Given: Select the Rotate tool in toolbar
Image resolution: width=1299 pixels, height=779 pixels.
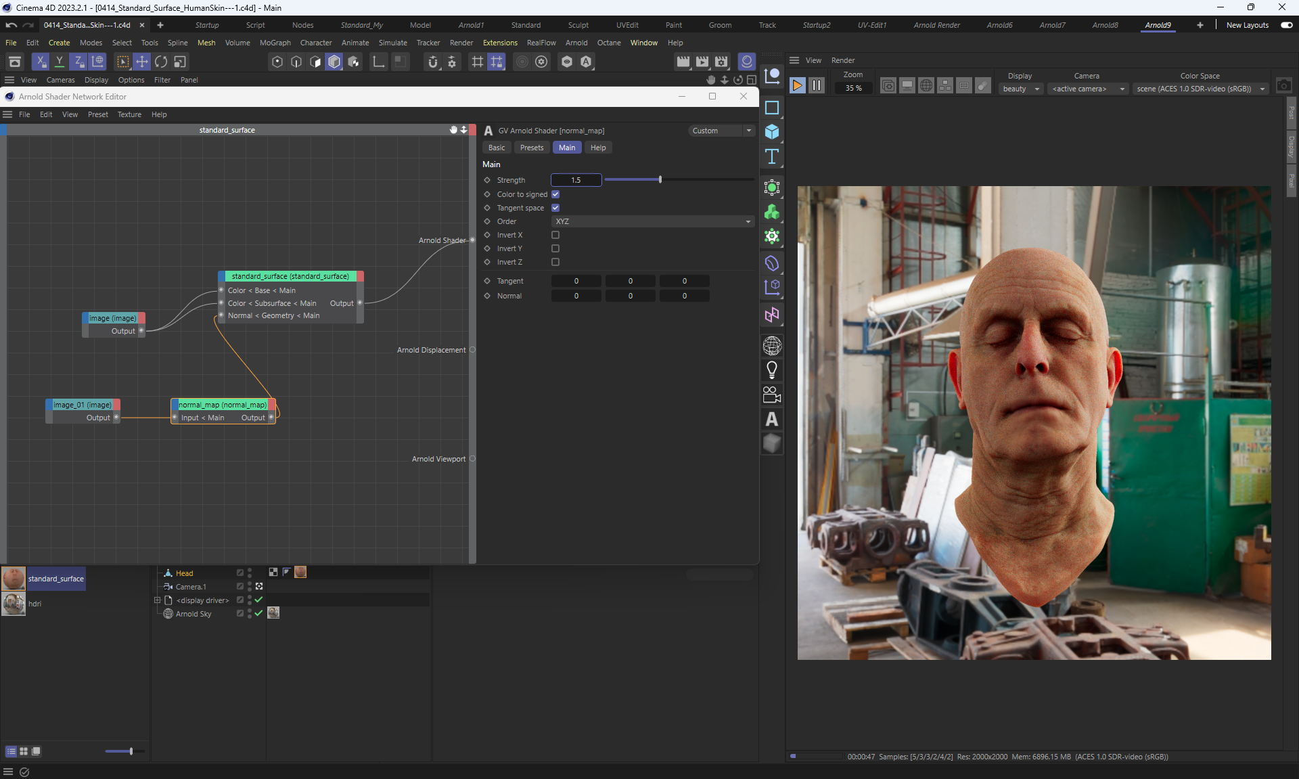Looking at the screenshot, I should point(161,62).
